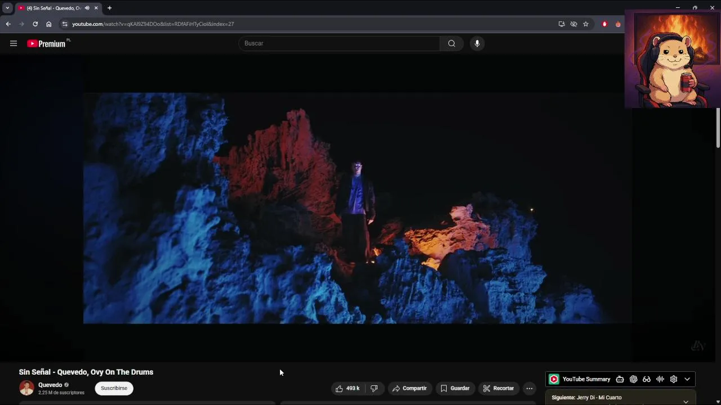Viewport: 721px width, 405px height.
Task: Click the Sin Señal video title text
Action: (x=86, y=372)
